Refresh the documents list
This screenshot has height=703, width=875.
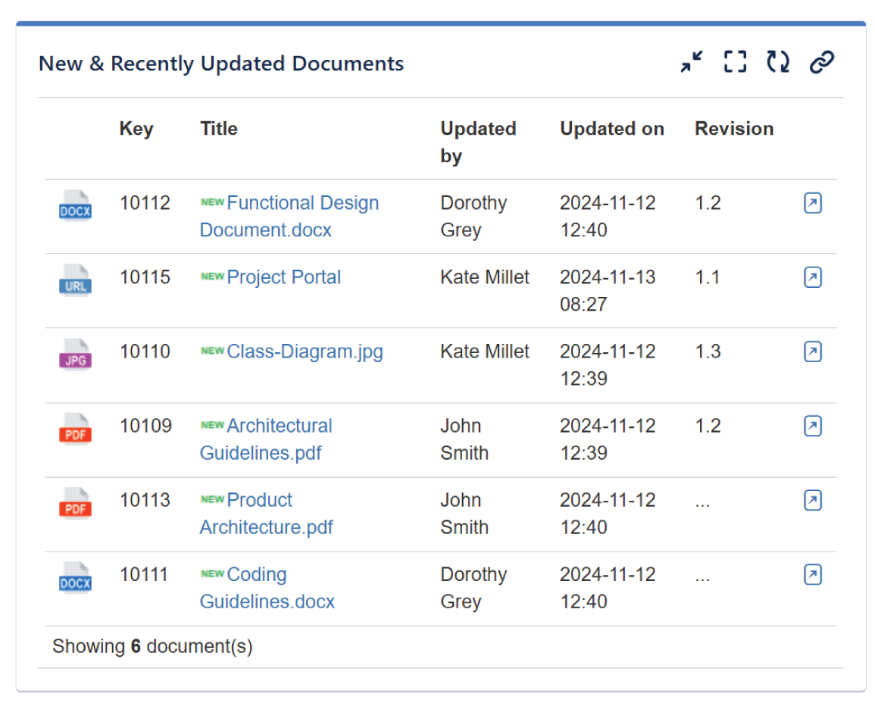tap(778, 62)
